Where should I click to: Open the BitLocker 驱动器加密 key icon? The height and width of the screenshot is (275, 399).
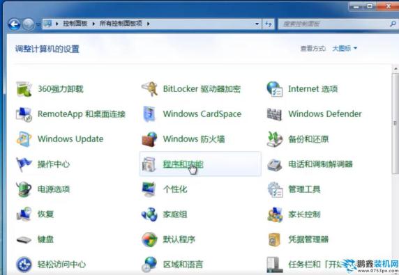[x=149, y=89]
